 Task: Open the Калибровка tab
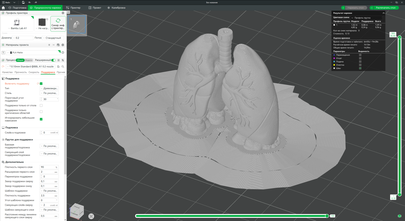(x=116, y=8)
